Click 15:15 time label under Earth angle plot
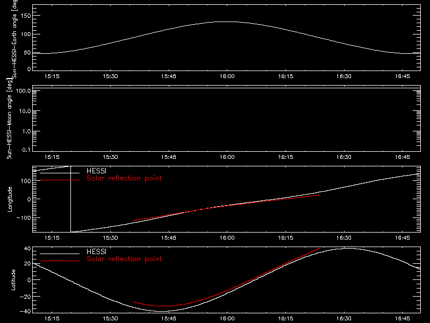This screenshot has width=430, height=323. 52,76
